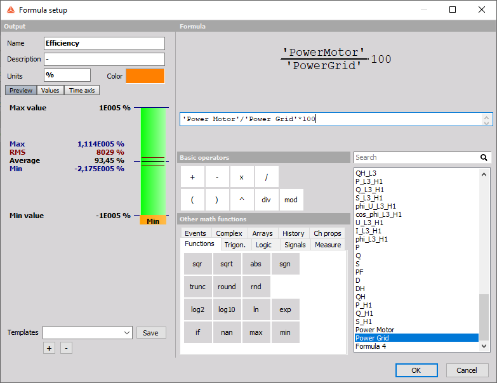Screen dimensions: 497x383
Task: Insert the if function
Action: 197,332
